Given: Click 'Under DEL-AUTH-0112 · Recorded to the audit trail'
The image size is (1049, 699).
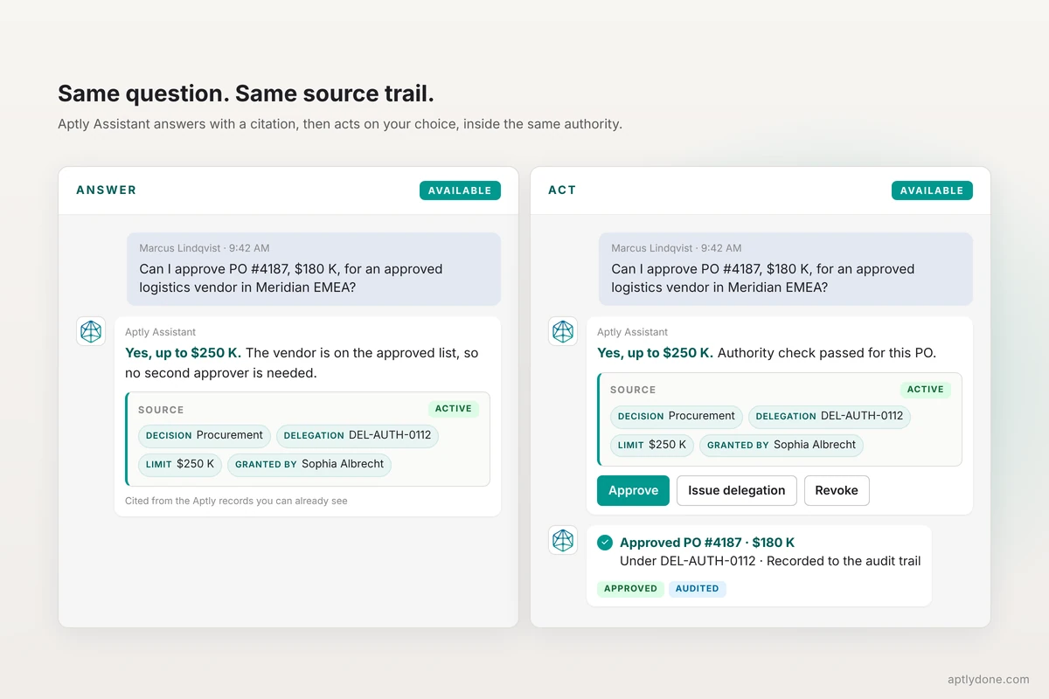Looking at the screenshot, I should pyautogui.click(x=770, y=561).
